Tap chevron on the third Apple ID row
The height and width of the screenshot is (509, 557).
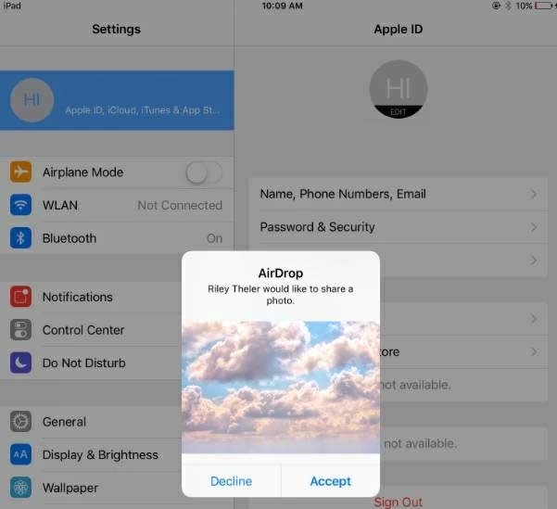[533, 261]
